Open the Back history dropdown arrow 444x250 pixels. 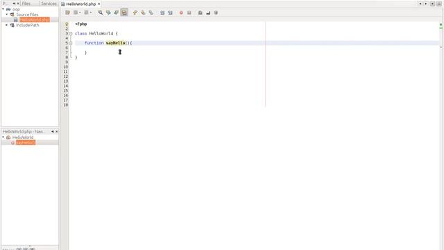[80, 12]
